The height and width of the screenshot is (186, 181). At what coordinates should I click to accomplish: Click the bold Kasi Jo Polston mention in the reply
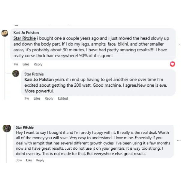[39, 79]
